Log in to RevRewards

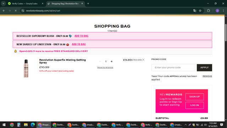195,105
